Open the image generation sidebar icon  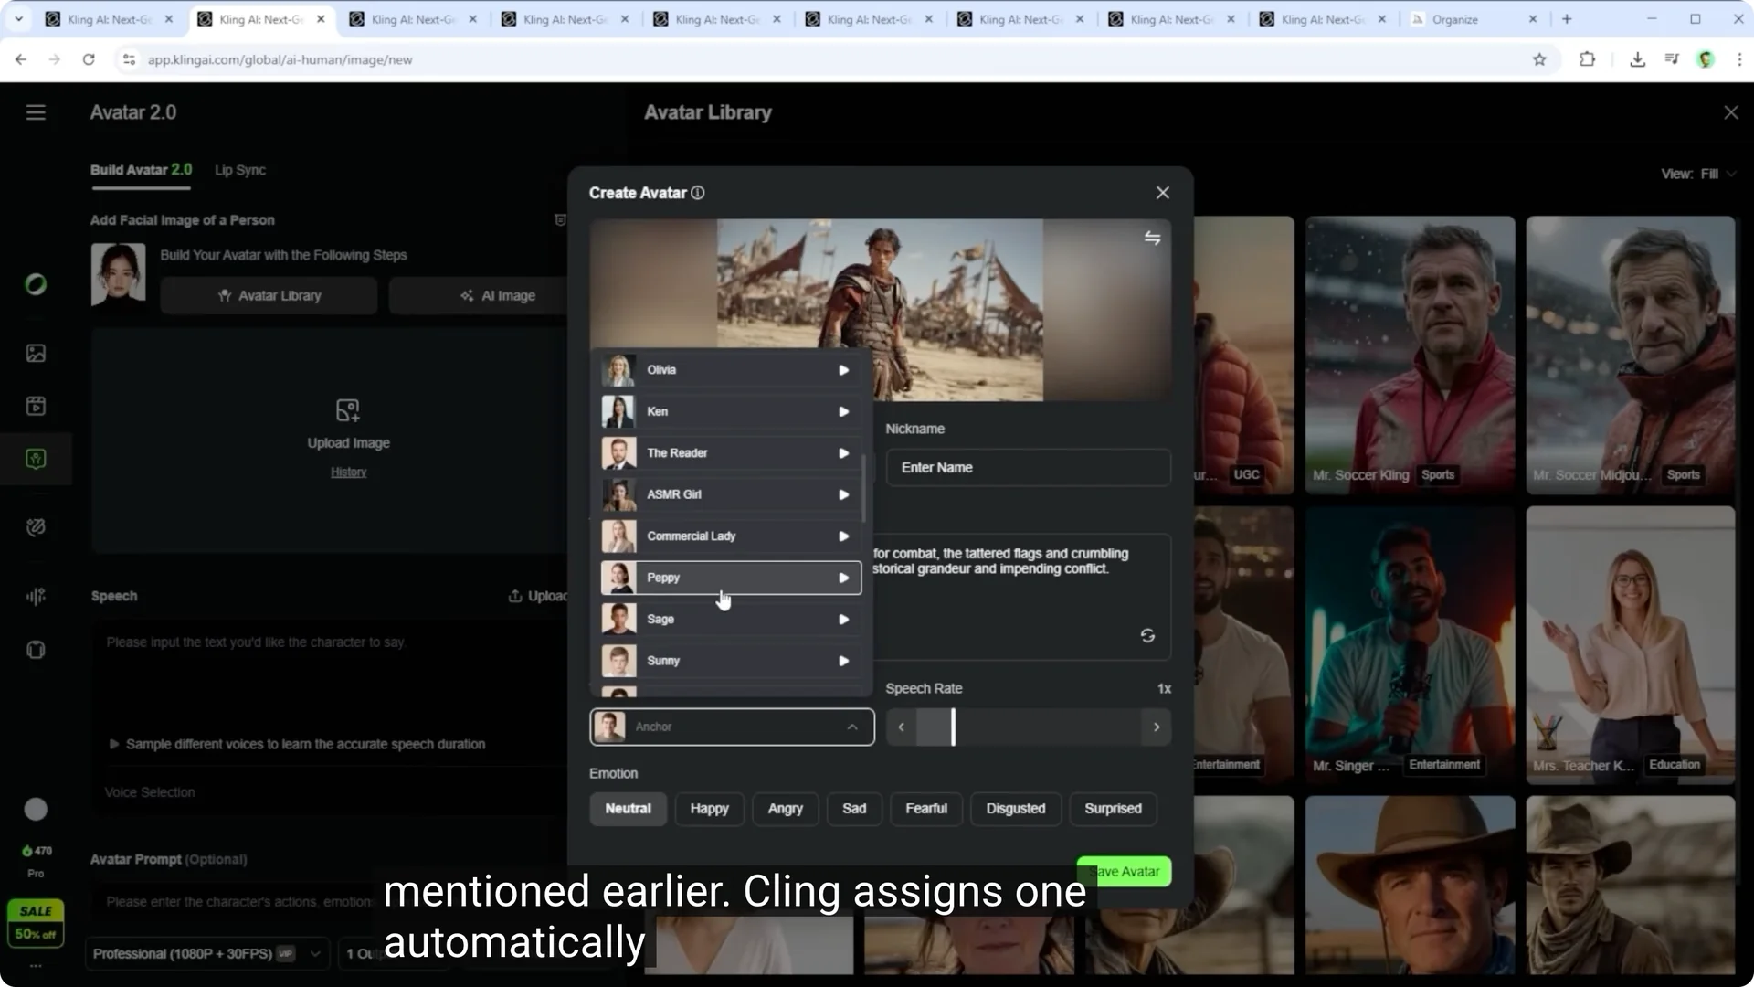36,354
